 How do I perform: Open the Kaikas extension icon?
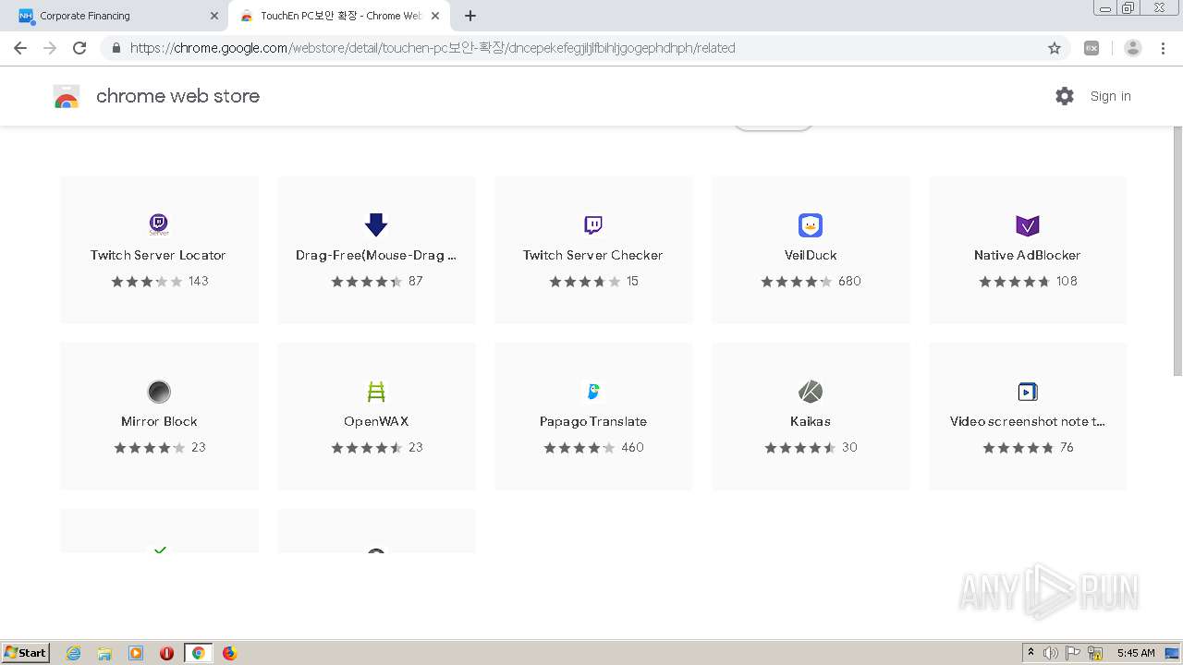(811, 391)
